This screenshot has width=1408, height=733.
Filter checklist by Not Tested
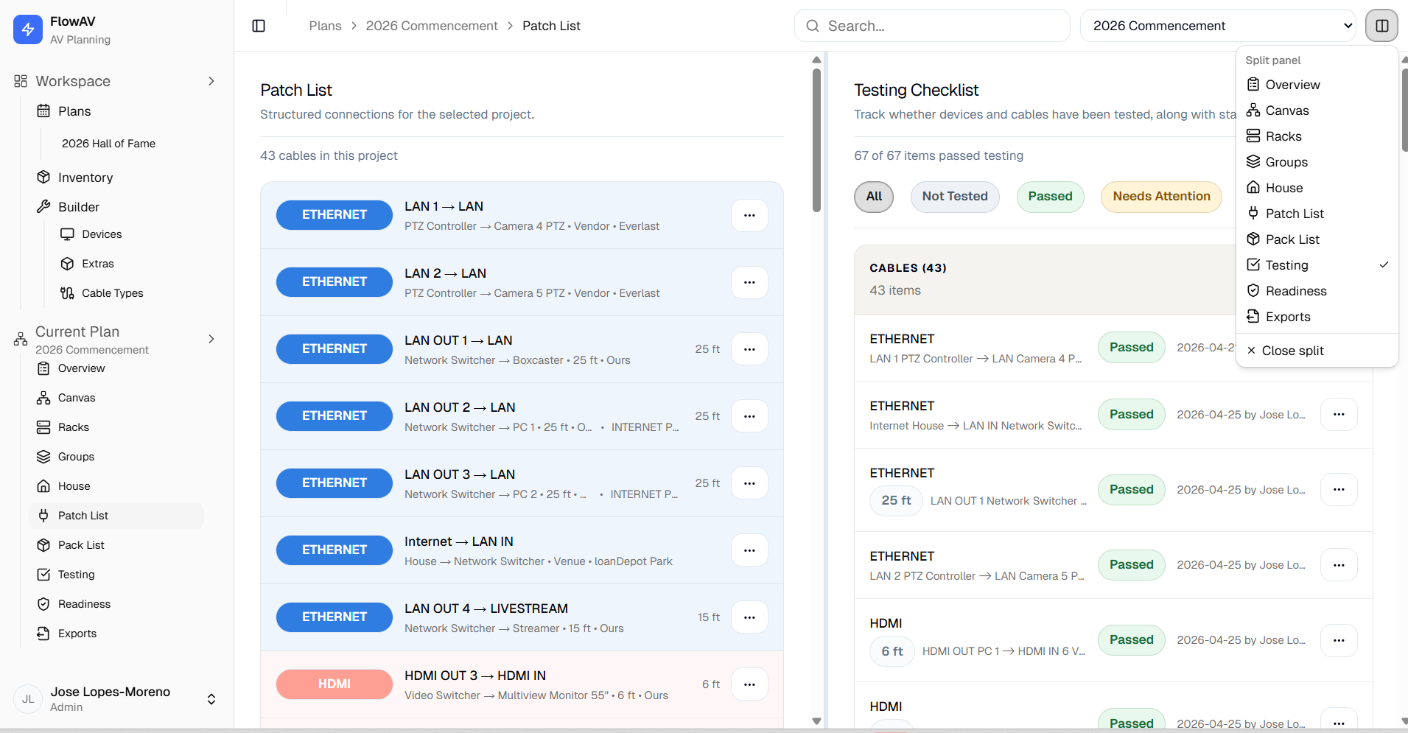[x=955, y=197]
